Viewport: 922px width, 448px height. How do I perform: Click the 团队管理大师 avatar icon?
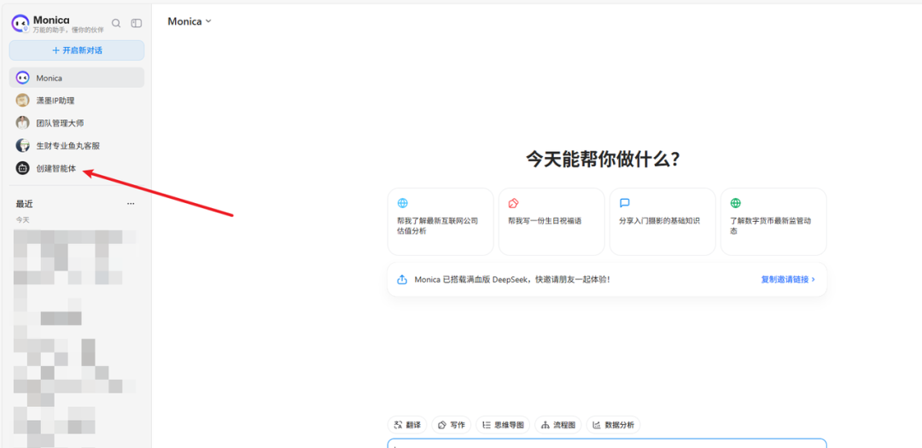[22, 123]
